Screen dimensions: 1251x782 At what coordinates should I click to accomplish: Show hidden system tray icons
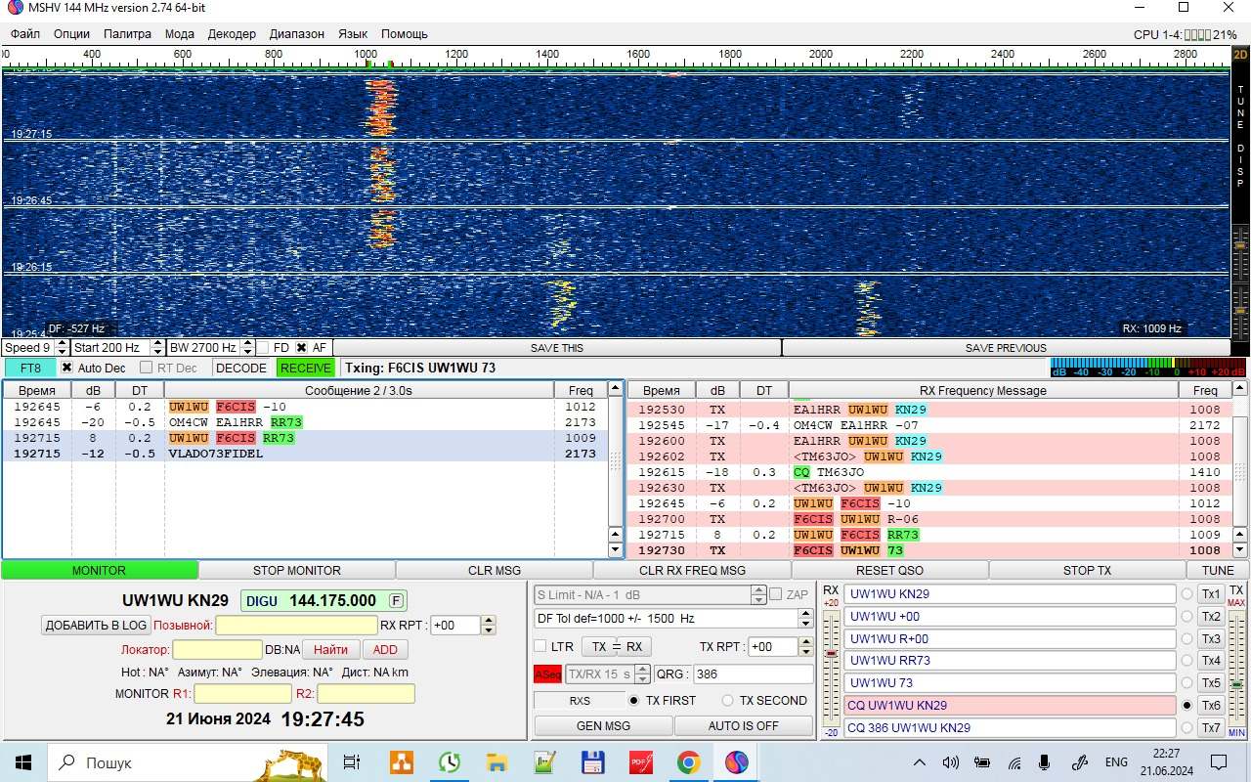pyautogui.click(x=919, y=762)
